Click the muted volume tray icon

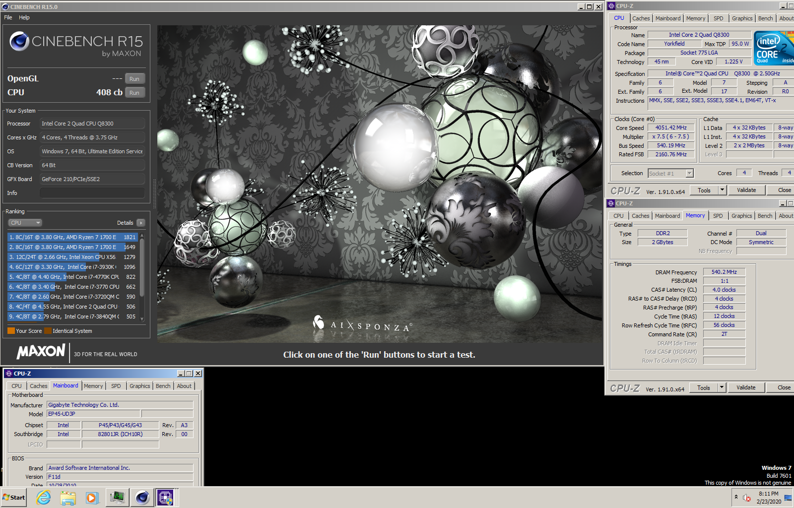click(x=747, y=498)
